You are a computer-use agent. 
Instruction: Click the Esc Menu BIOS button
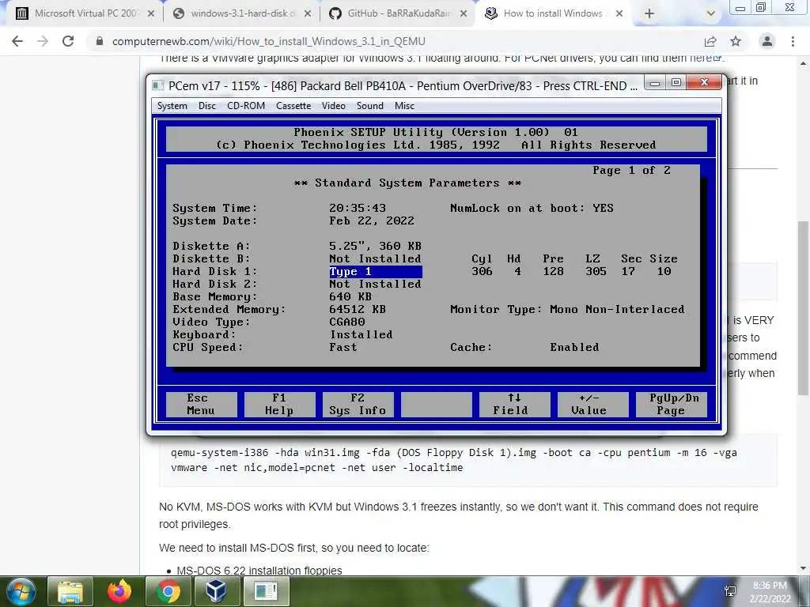202,404
